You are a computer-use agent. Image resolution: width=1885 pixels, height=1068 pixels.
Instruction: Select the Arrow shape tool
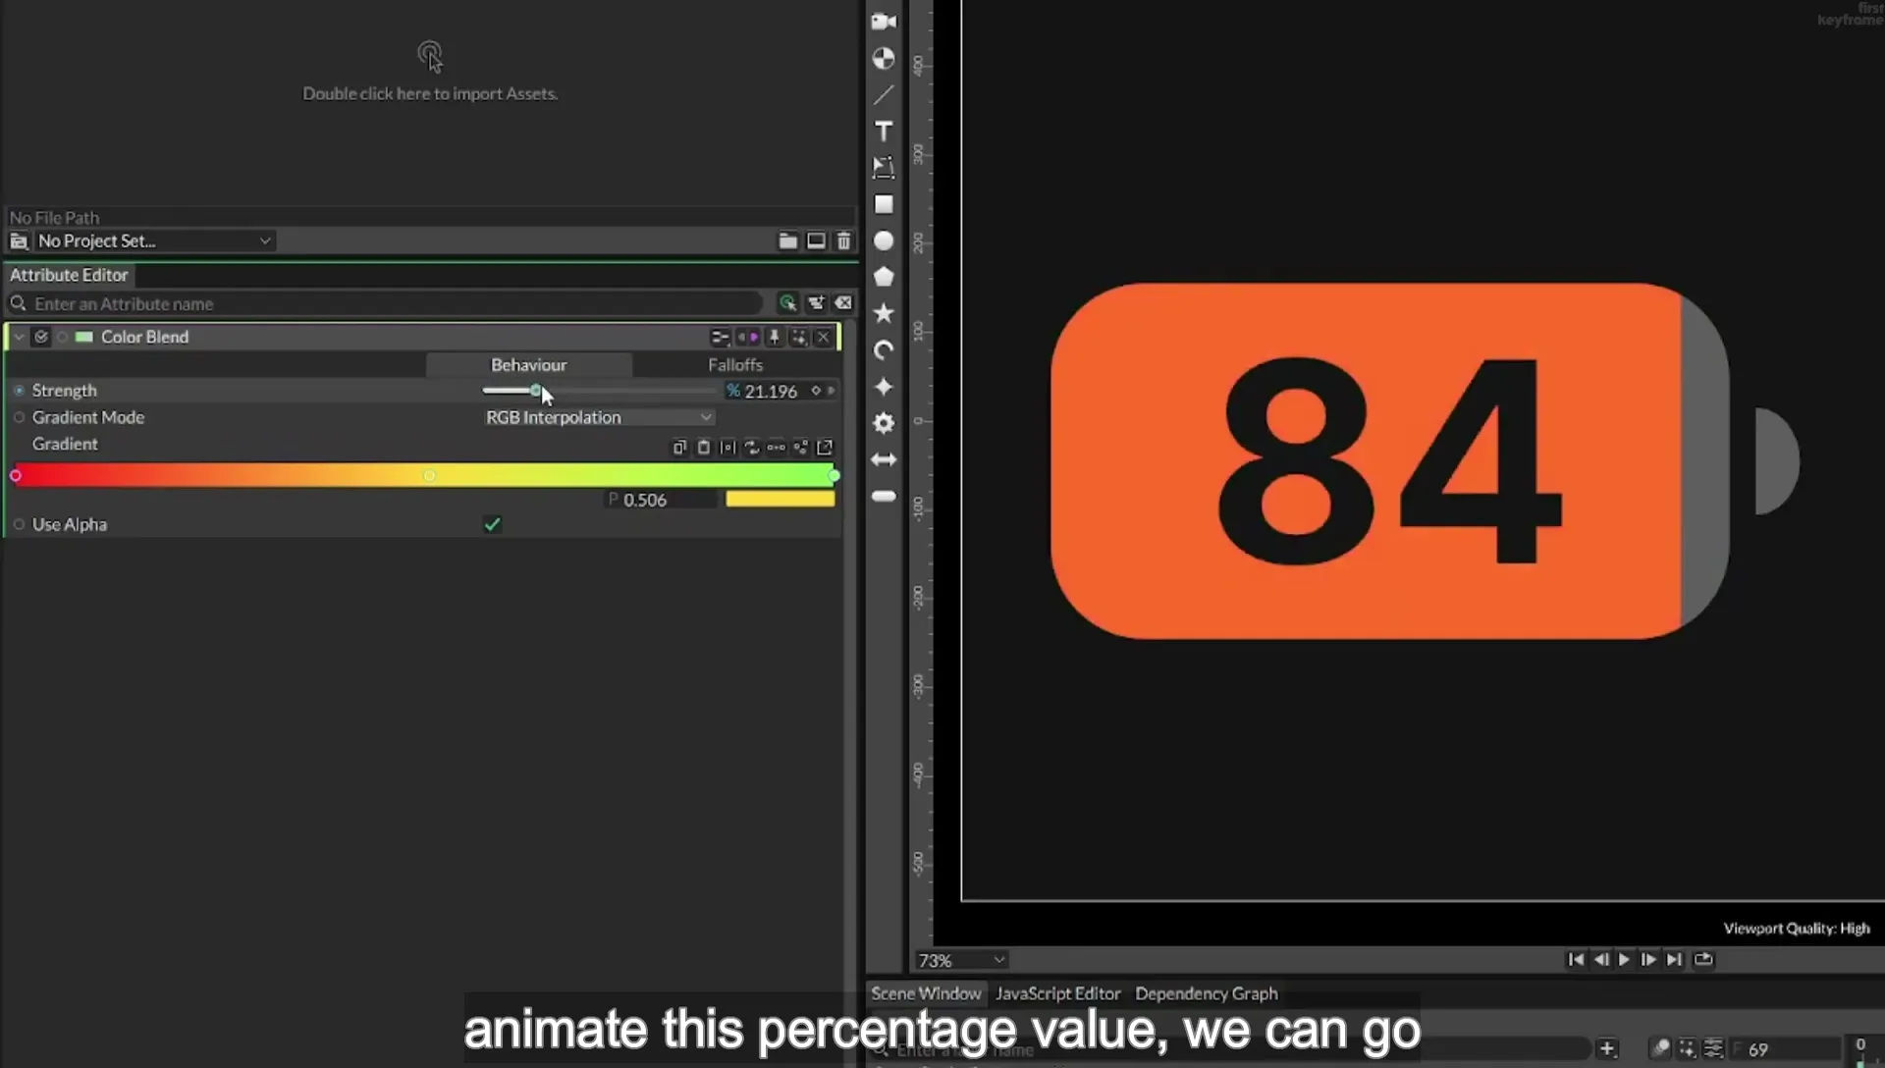884,459
